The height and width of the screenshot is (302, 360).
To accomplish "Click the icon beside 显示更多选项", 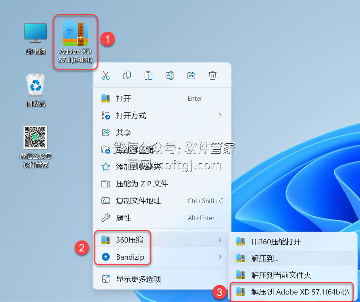I will pos(106,279).
